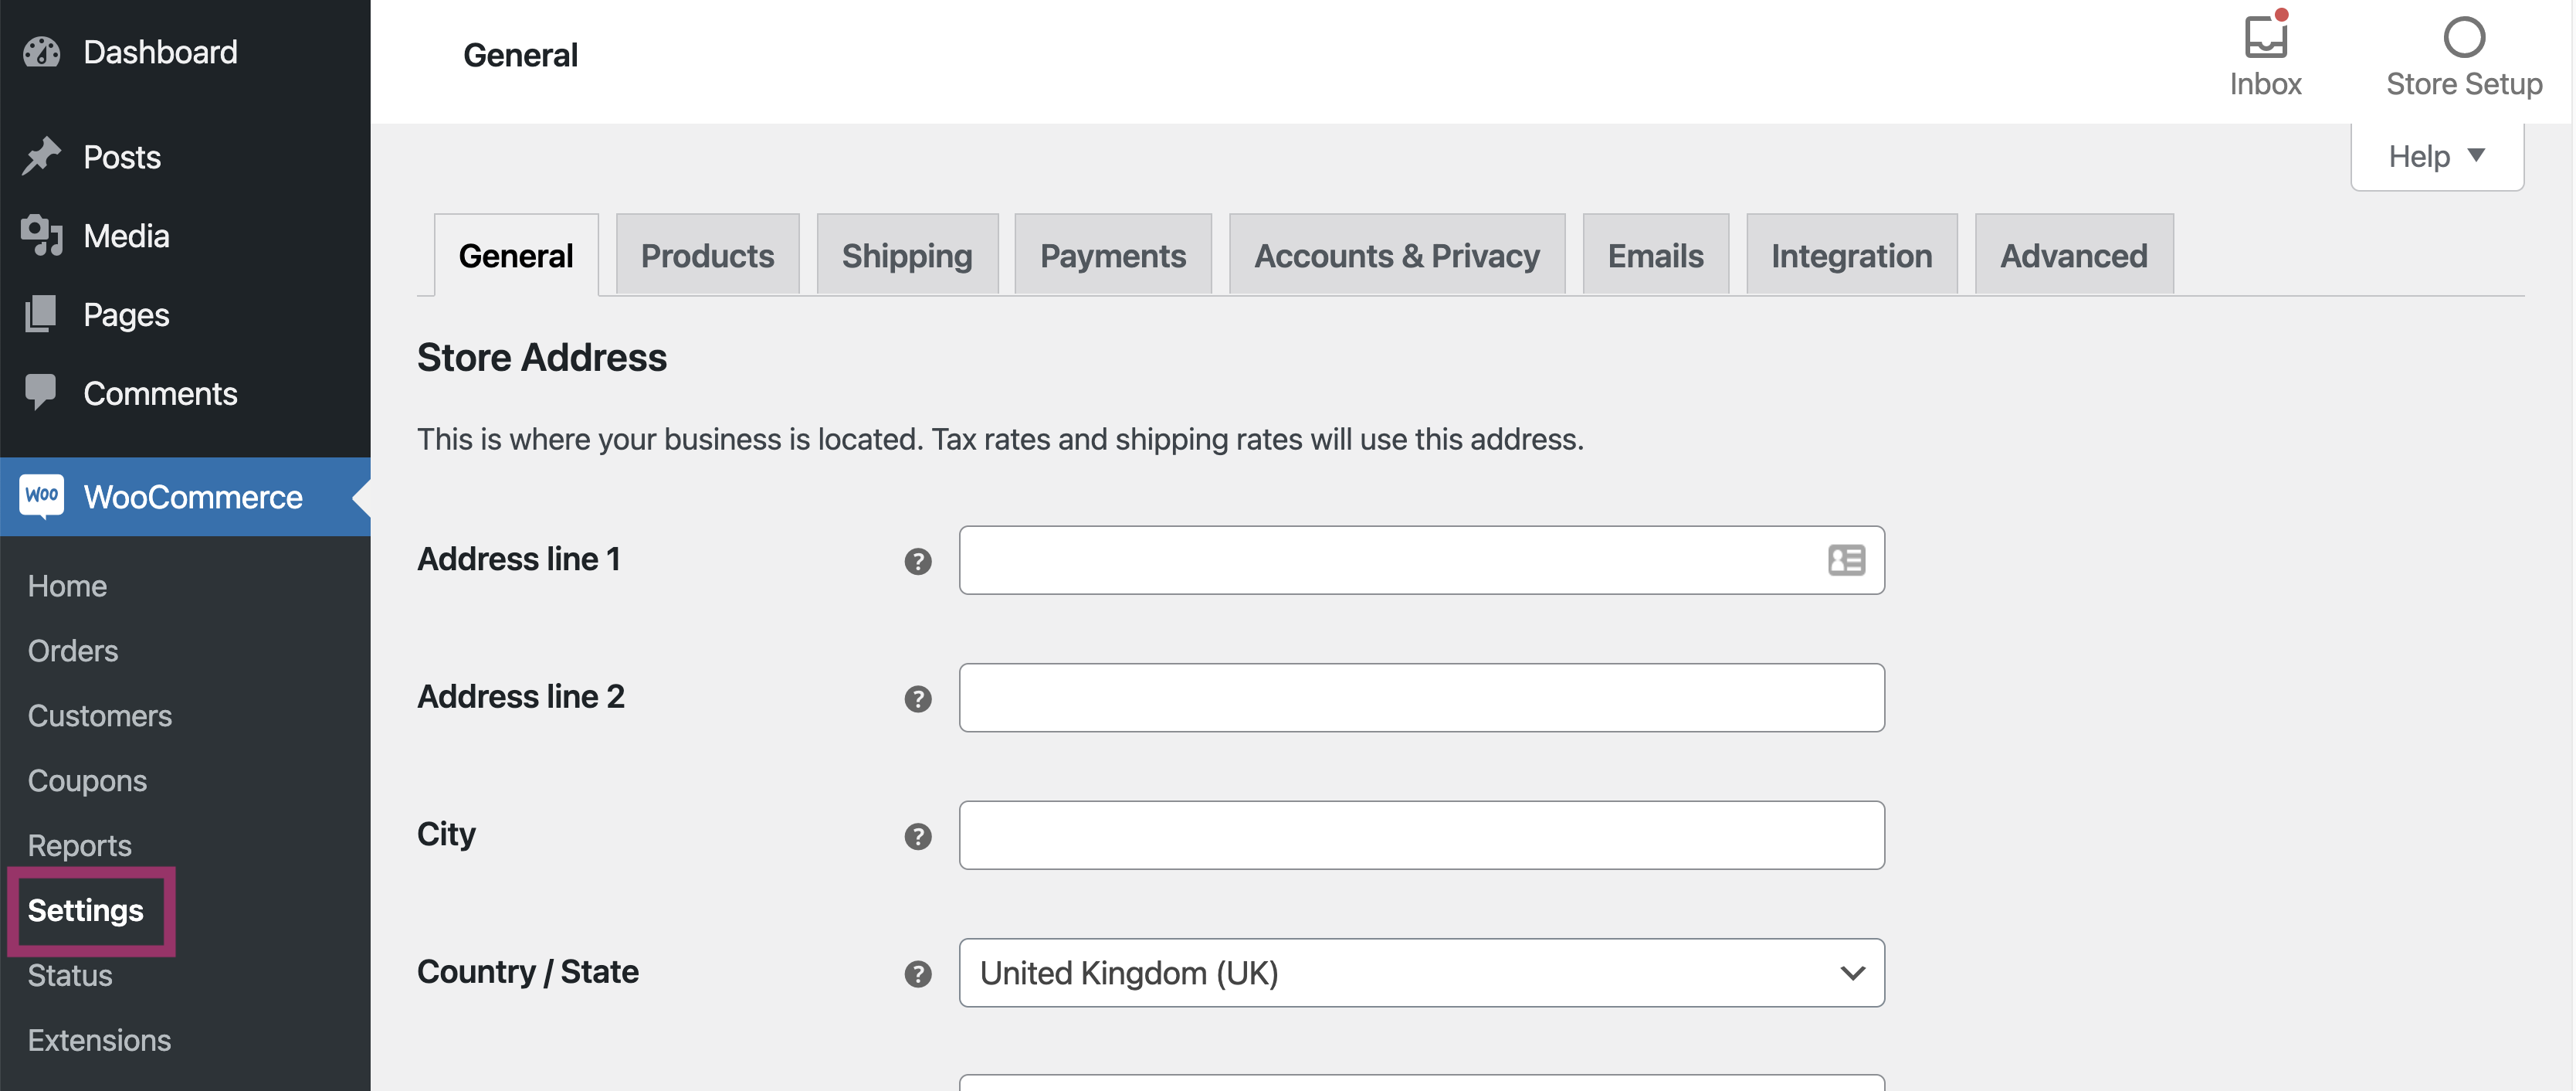Image resolution: width=2576 pixels, height=1091 pixels.
Task: Click the Address line 2 input field
Action: pos(1421,698)
